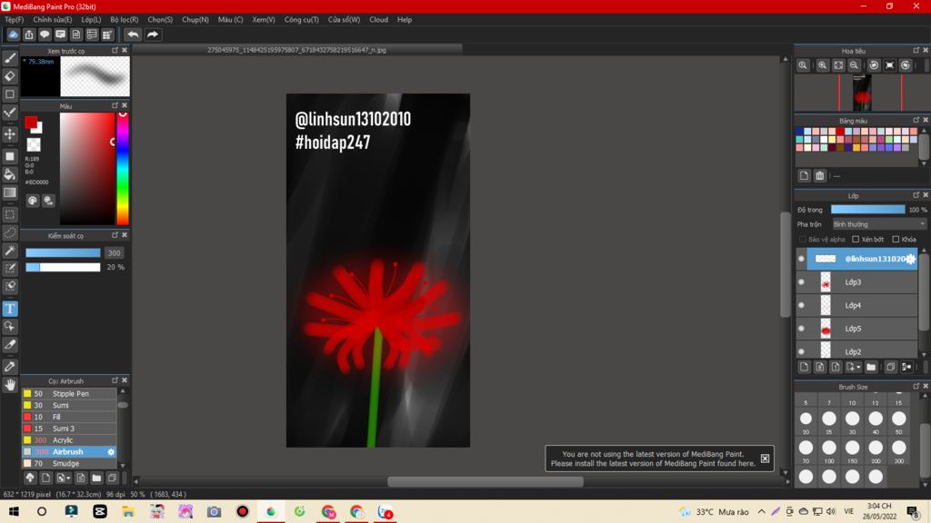Duplicate layer icon in layer panel
931x523 pixels.
click(x=891, y=367)
